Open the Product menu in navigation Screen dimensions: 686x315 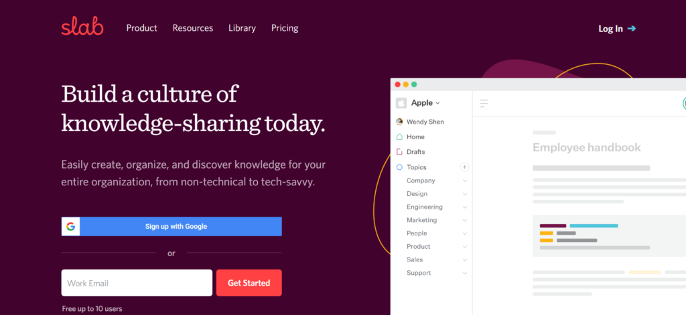(x=142, y=28)
